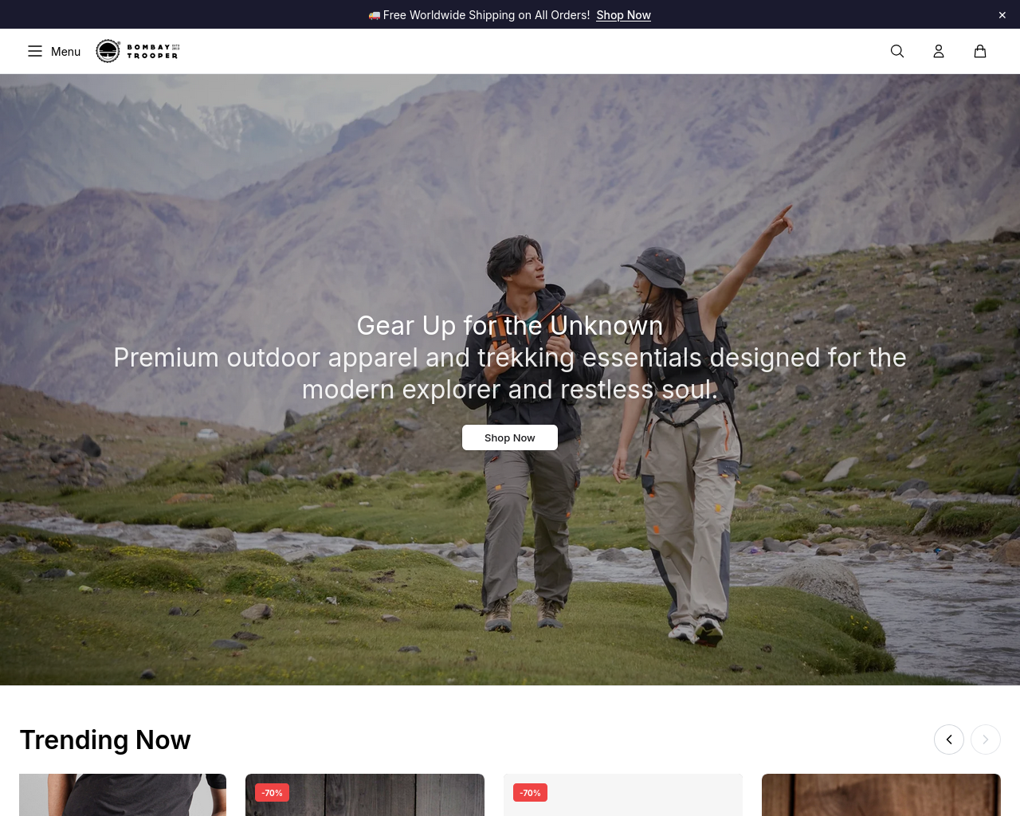
Task: Open the fourth Trending Now product thumbnail
Action: coord(881,794)
